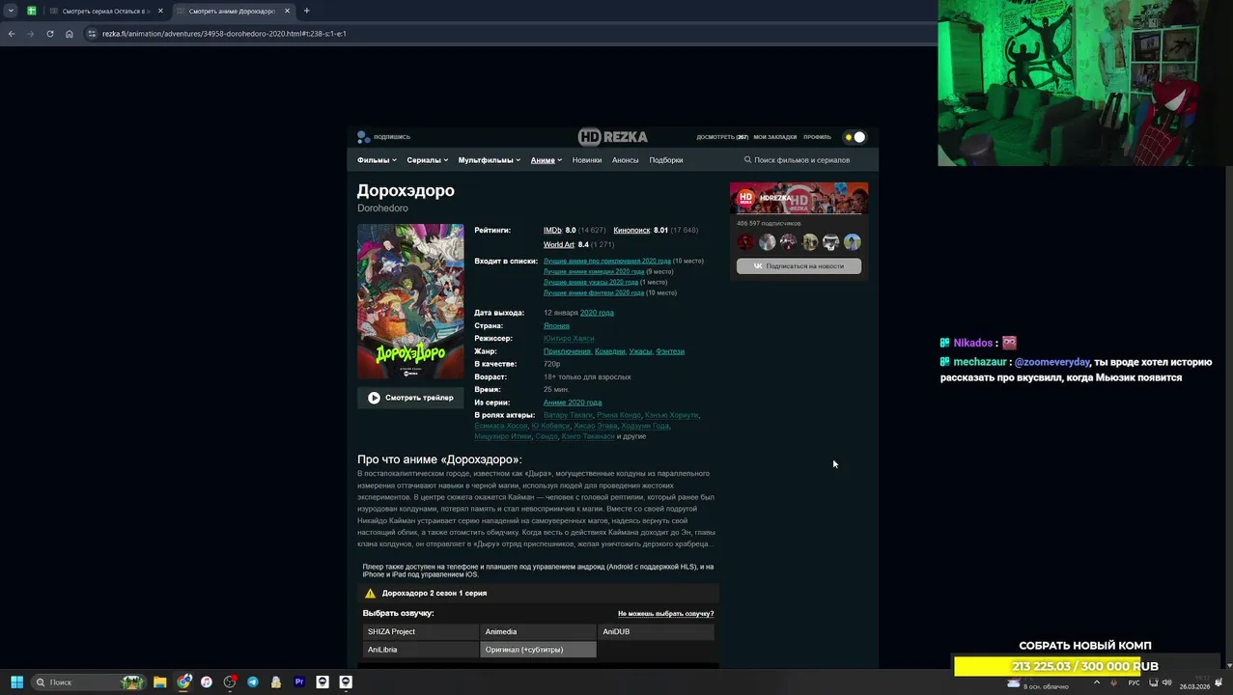Click the magnifier icon in site search
The image size is (1233, 695).
[747, 160]
